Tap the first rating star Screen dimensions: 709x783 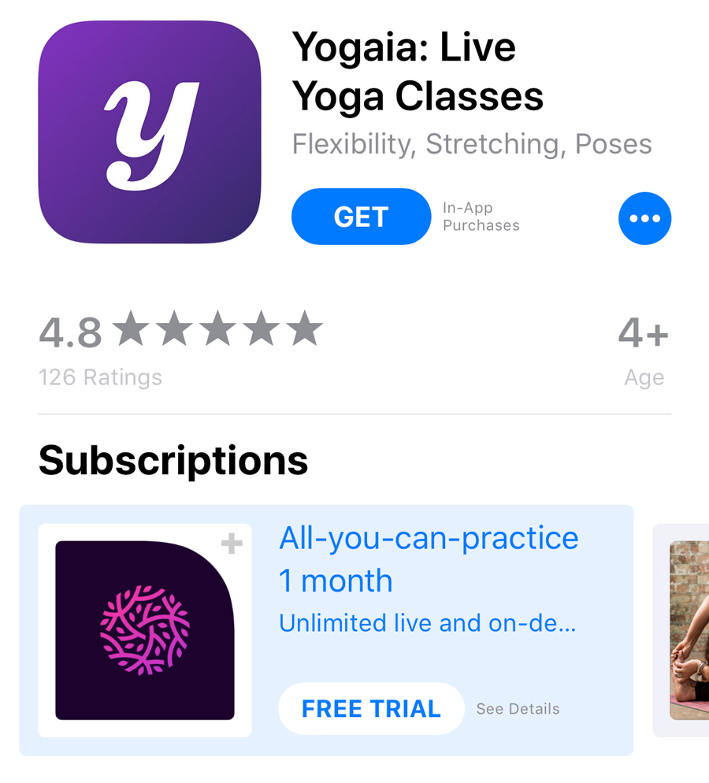pos(132,328)
